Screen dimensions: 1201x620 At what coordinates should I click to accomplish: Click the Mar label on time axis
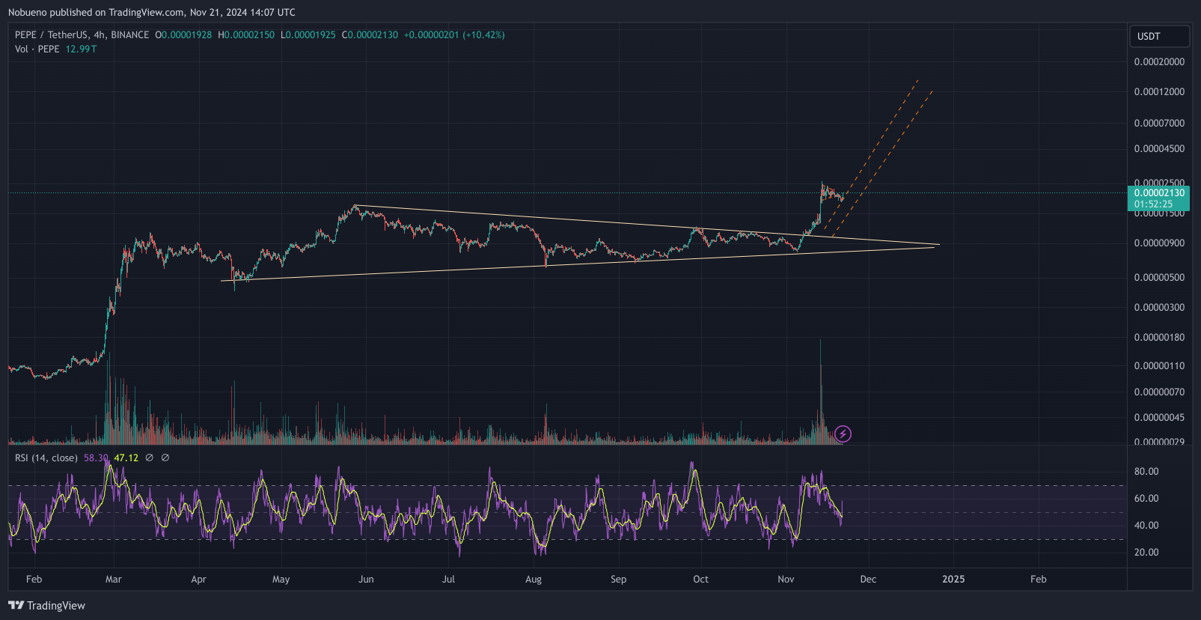click(114, 580)
